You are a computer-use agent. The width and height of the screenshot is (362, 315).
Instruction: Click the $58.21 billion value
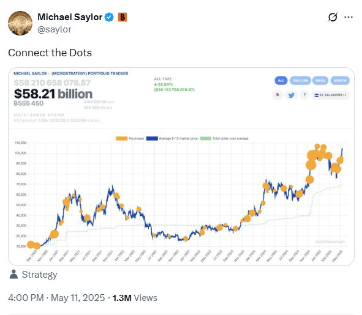pyautogui.click(x=53, y=94)
